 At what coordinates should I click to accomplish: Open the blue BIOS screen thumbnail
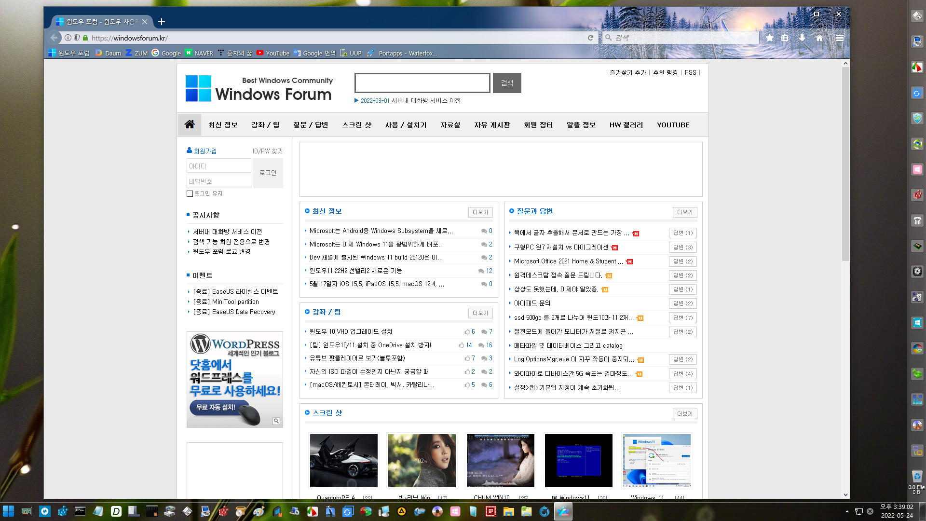[578, 460]
